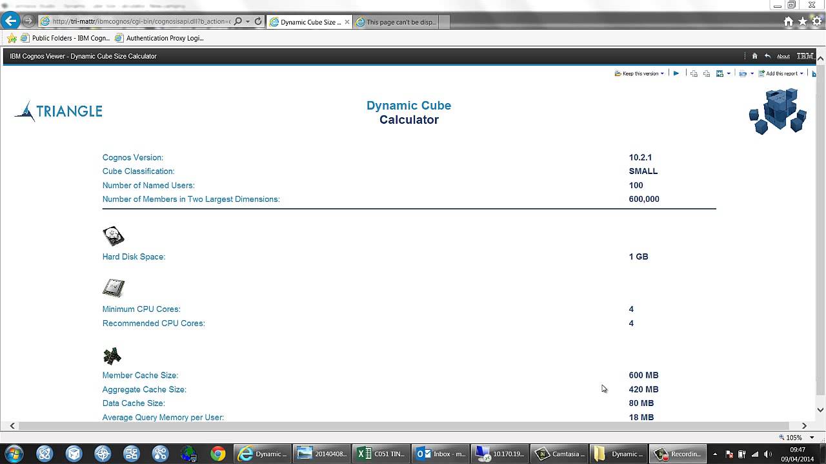Click the Triangle company logo
The image size is (826, 464).
[58, 111]
